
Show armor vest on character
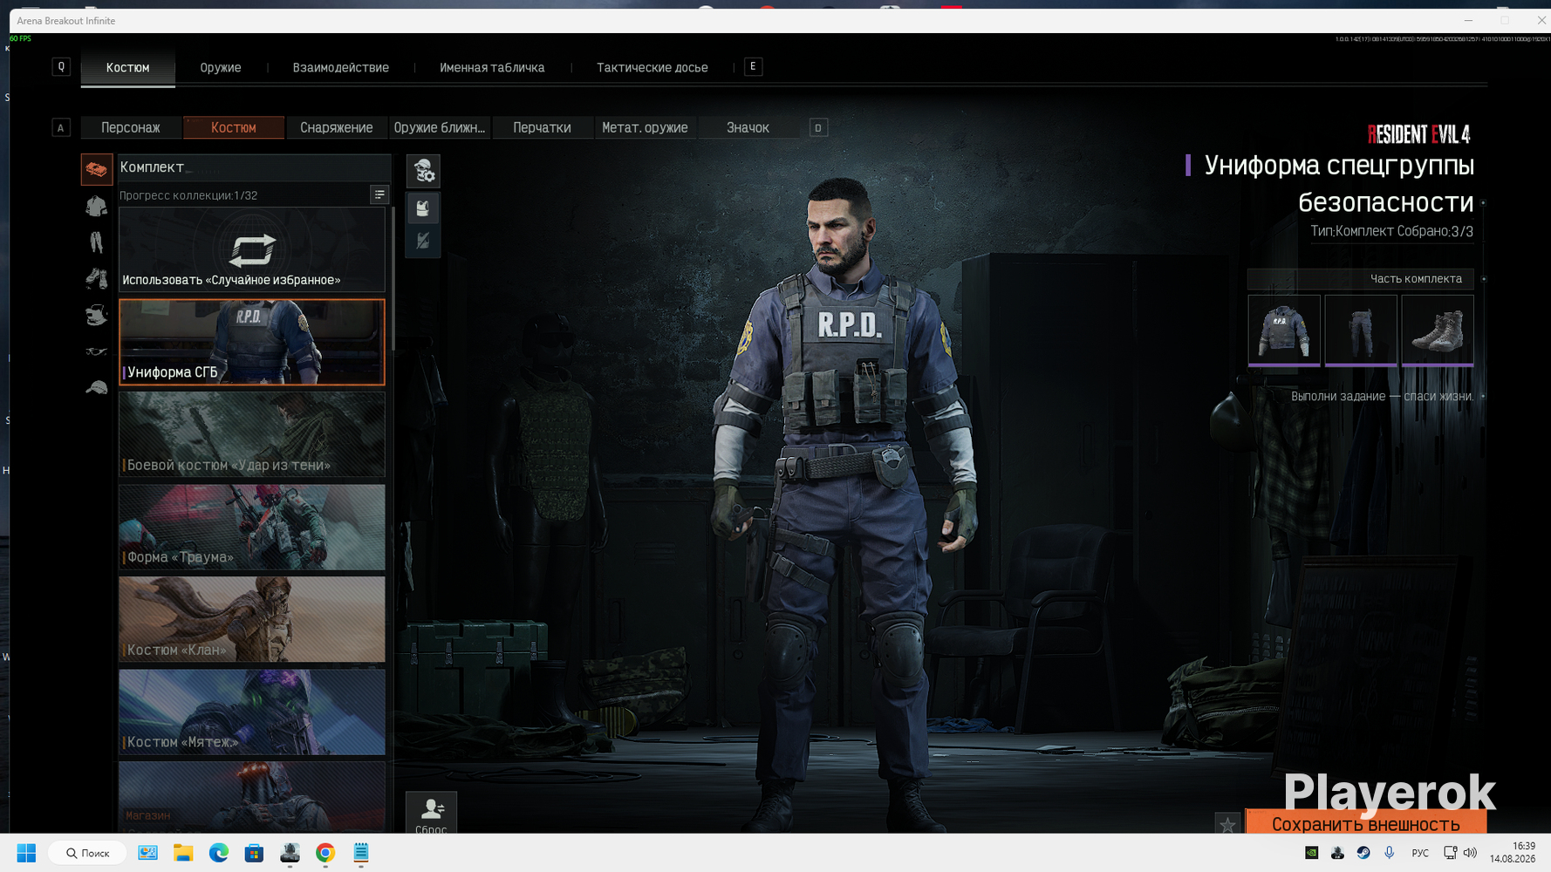(x=423, y=208)
